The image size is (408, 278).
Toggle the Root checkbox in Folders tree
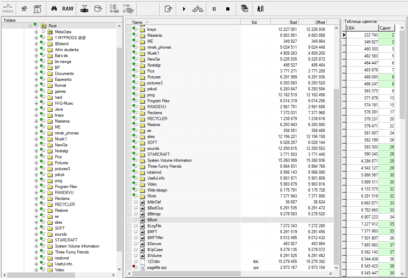[x=37, y=26]
